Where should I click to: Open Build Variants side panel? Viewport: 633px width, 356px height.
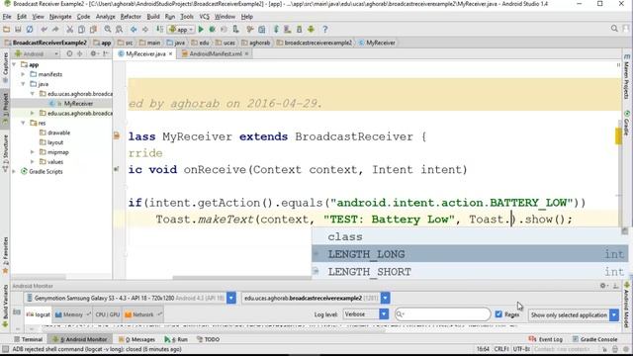click(x=5, y=305)
